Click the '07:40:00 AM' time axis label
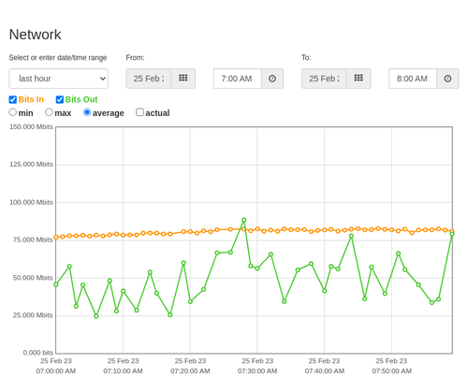 325,371
